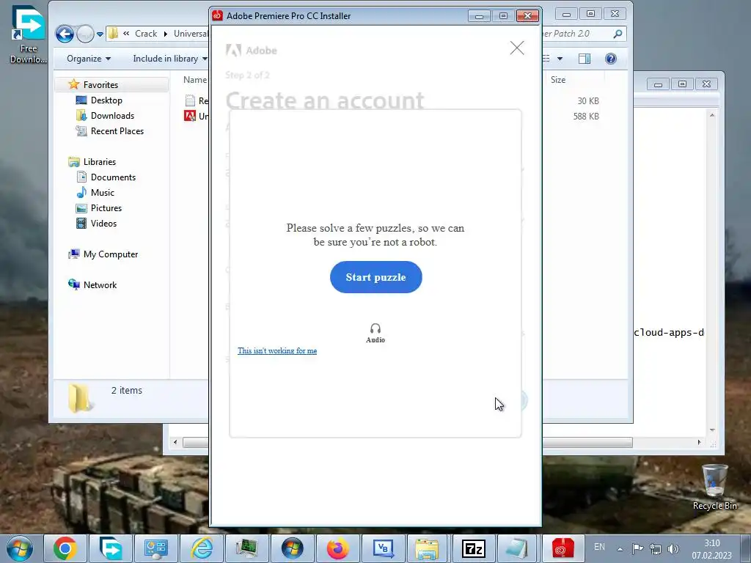Open Recent Places in the sidebar
This screenshot has height=563, width=751.
coord(117,130)
